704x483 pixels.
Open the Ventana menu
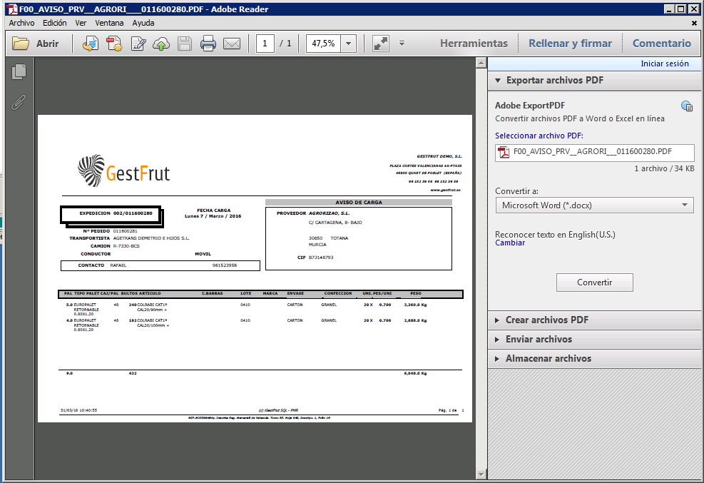tap(109, 23)
